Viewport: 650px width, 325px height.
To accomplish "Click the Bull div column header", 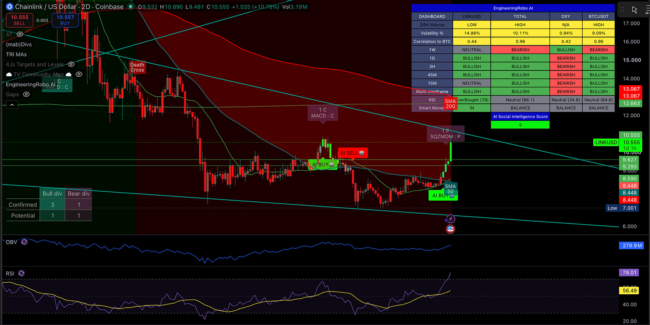I will tap(52, 193).
